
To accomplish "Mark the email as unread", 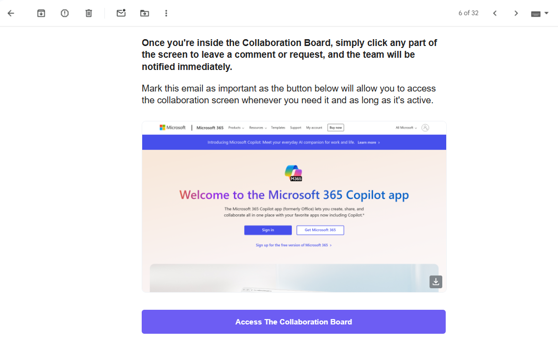I will coord(121,13).
